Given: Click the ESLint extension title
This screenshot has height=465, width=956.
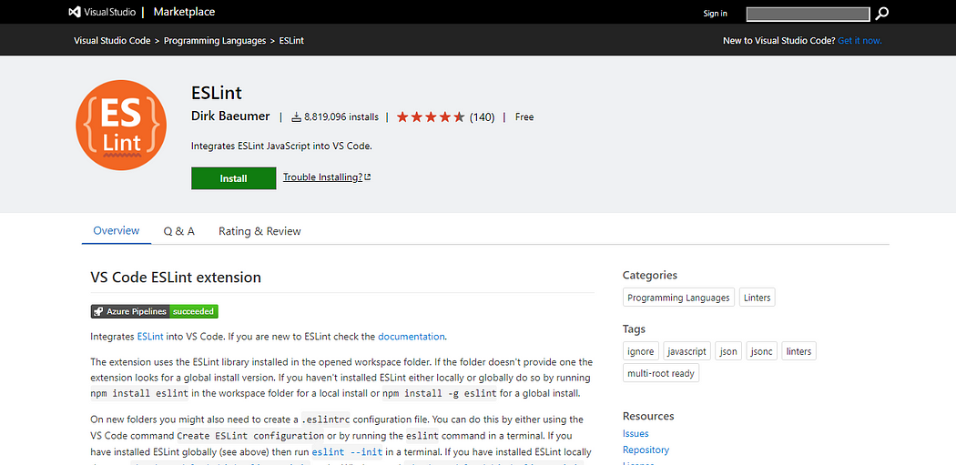Looking at the screenshot, I should (217, 93).
